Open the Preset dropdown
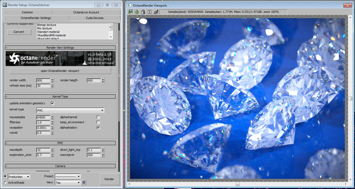 coord(68,176)
